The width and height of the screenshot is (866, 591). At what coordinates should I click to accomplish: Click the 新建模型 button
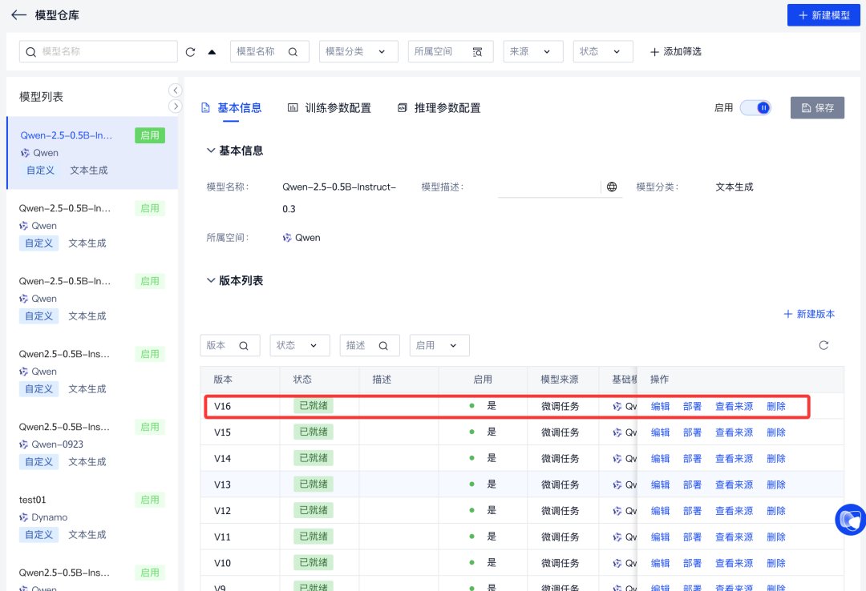[x=824, y=15]
